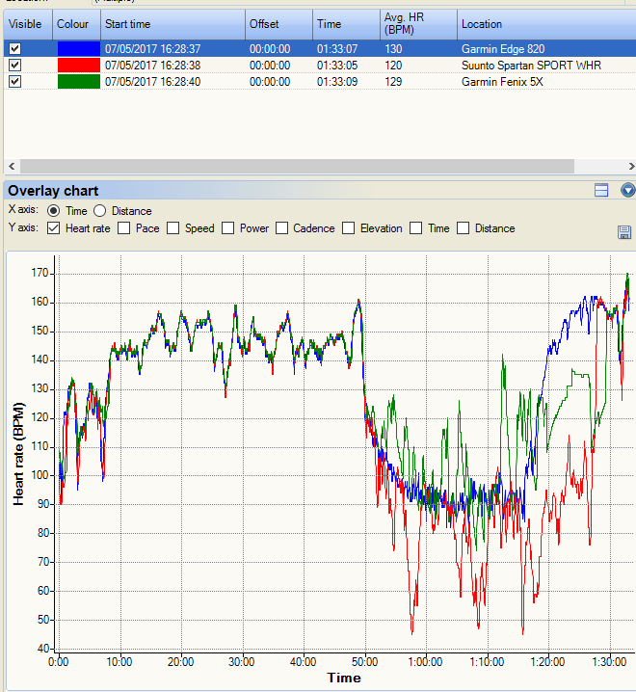Screen dimensions: 636x692
Task: Hide the Garmin Fenix 5X track
Action: click(x=14, y=81)
